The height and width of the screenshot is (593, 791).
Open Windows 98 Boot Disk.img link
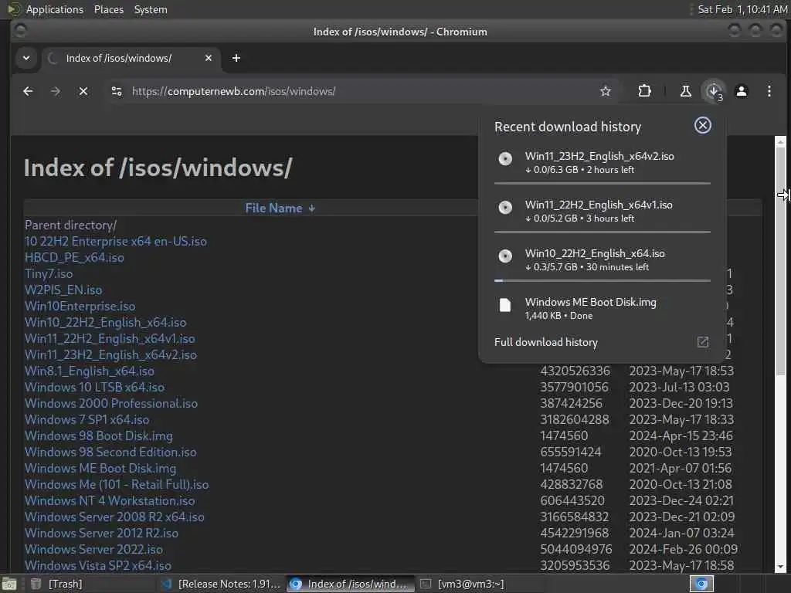(x=98, y=435)
